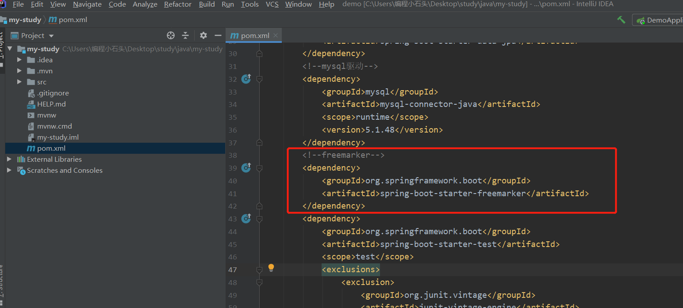Open the Navigate menu
Image resolution: width=683 pixels, height=308 pixels.
[x=87, y=4]
